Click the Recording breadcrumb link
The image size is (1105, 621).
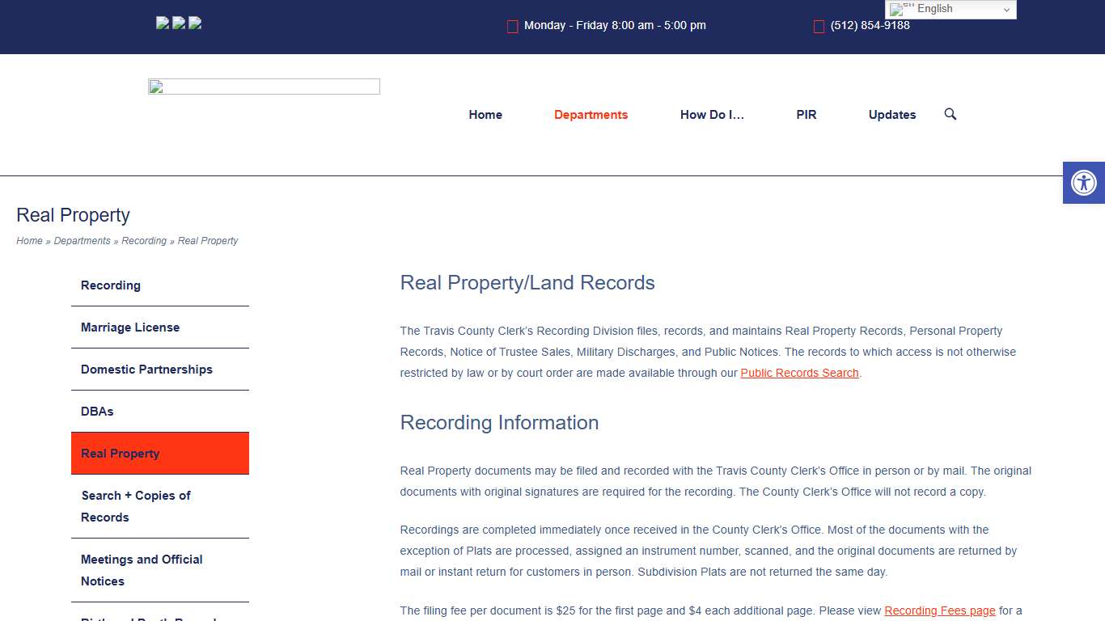pos(144,240)
